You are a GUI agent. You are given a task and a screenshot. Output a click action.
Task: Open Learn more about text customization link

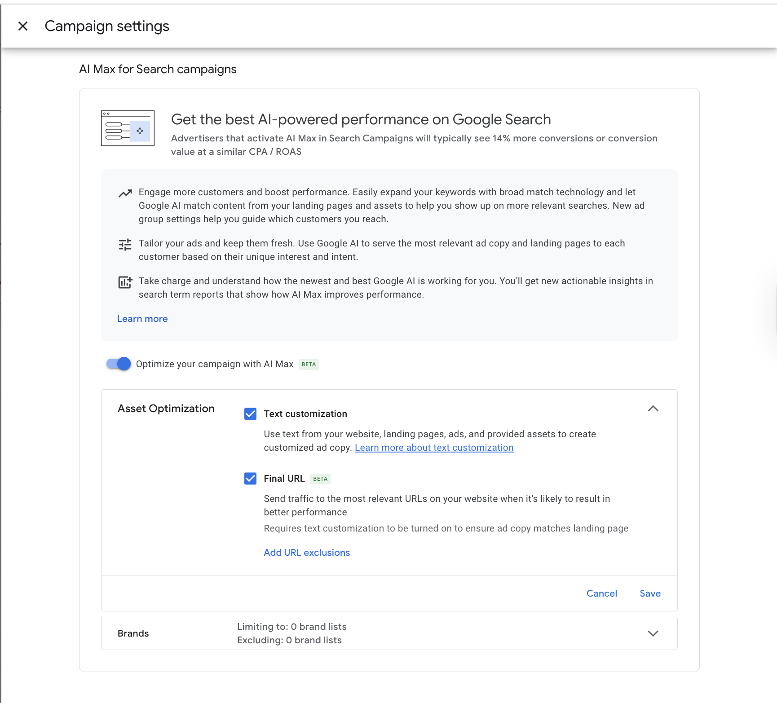pyautogui.click(x=434, y=448)
